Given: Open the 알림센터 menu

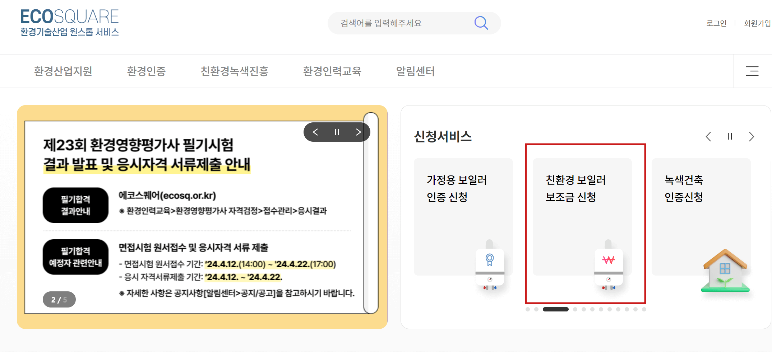Looking at the screenshot, I should coord(415,71).
